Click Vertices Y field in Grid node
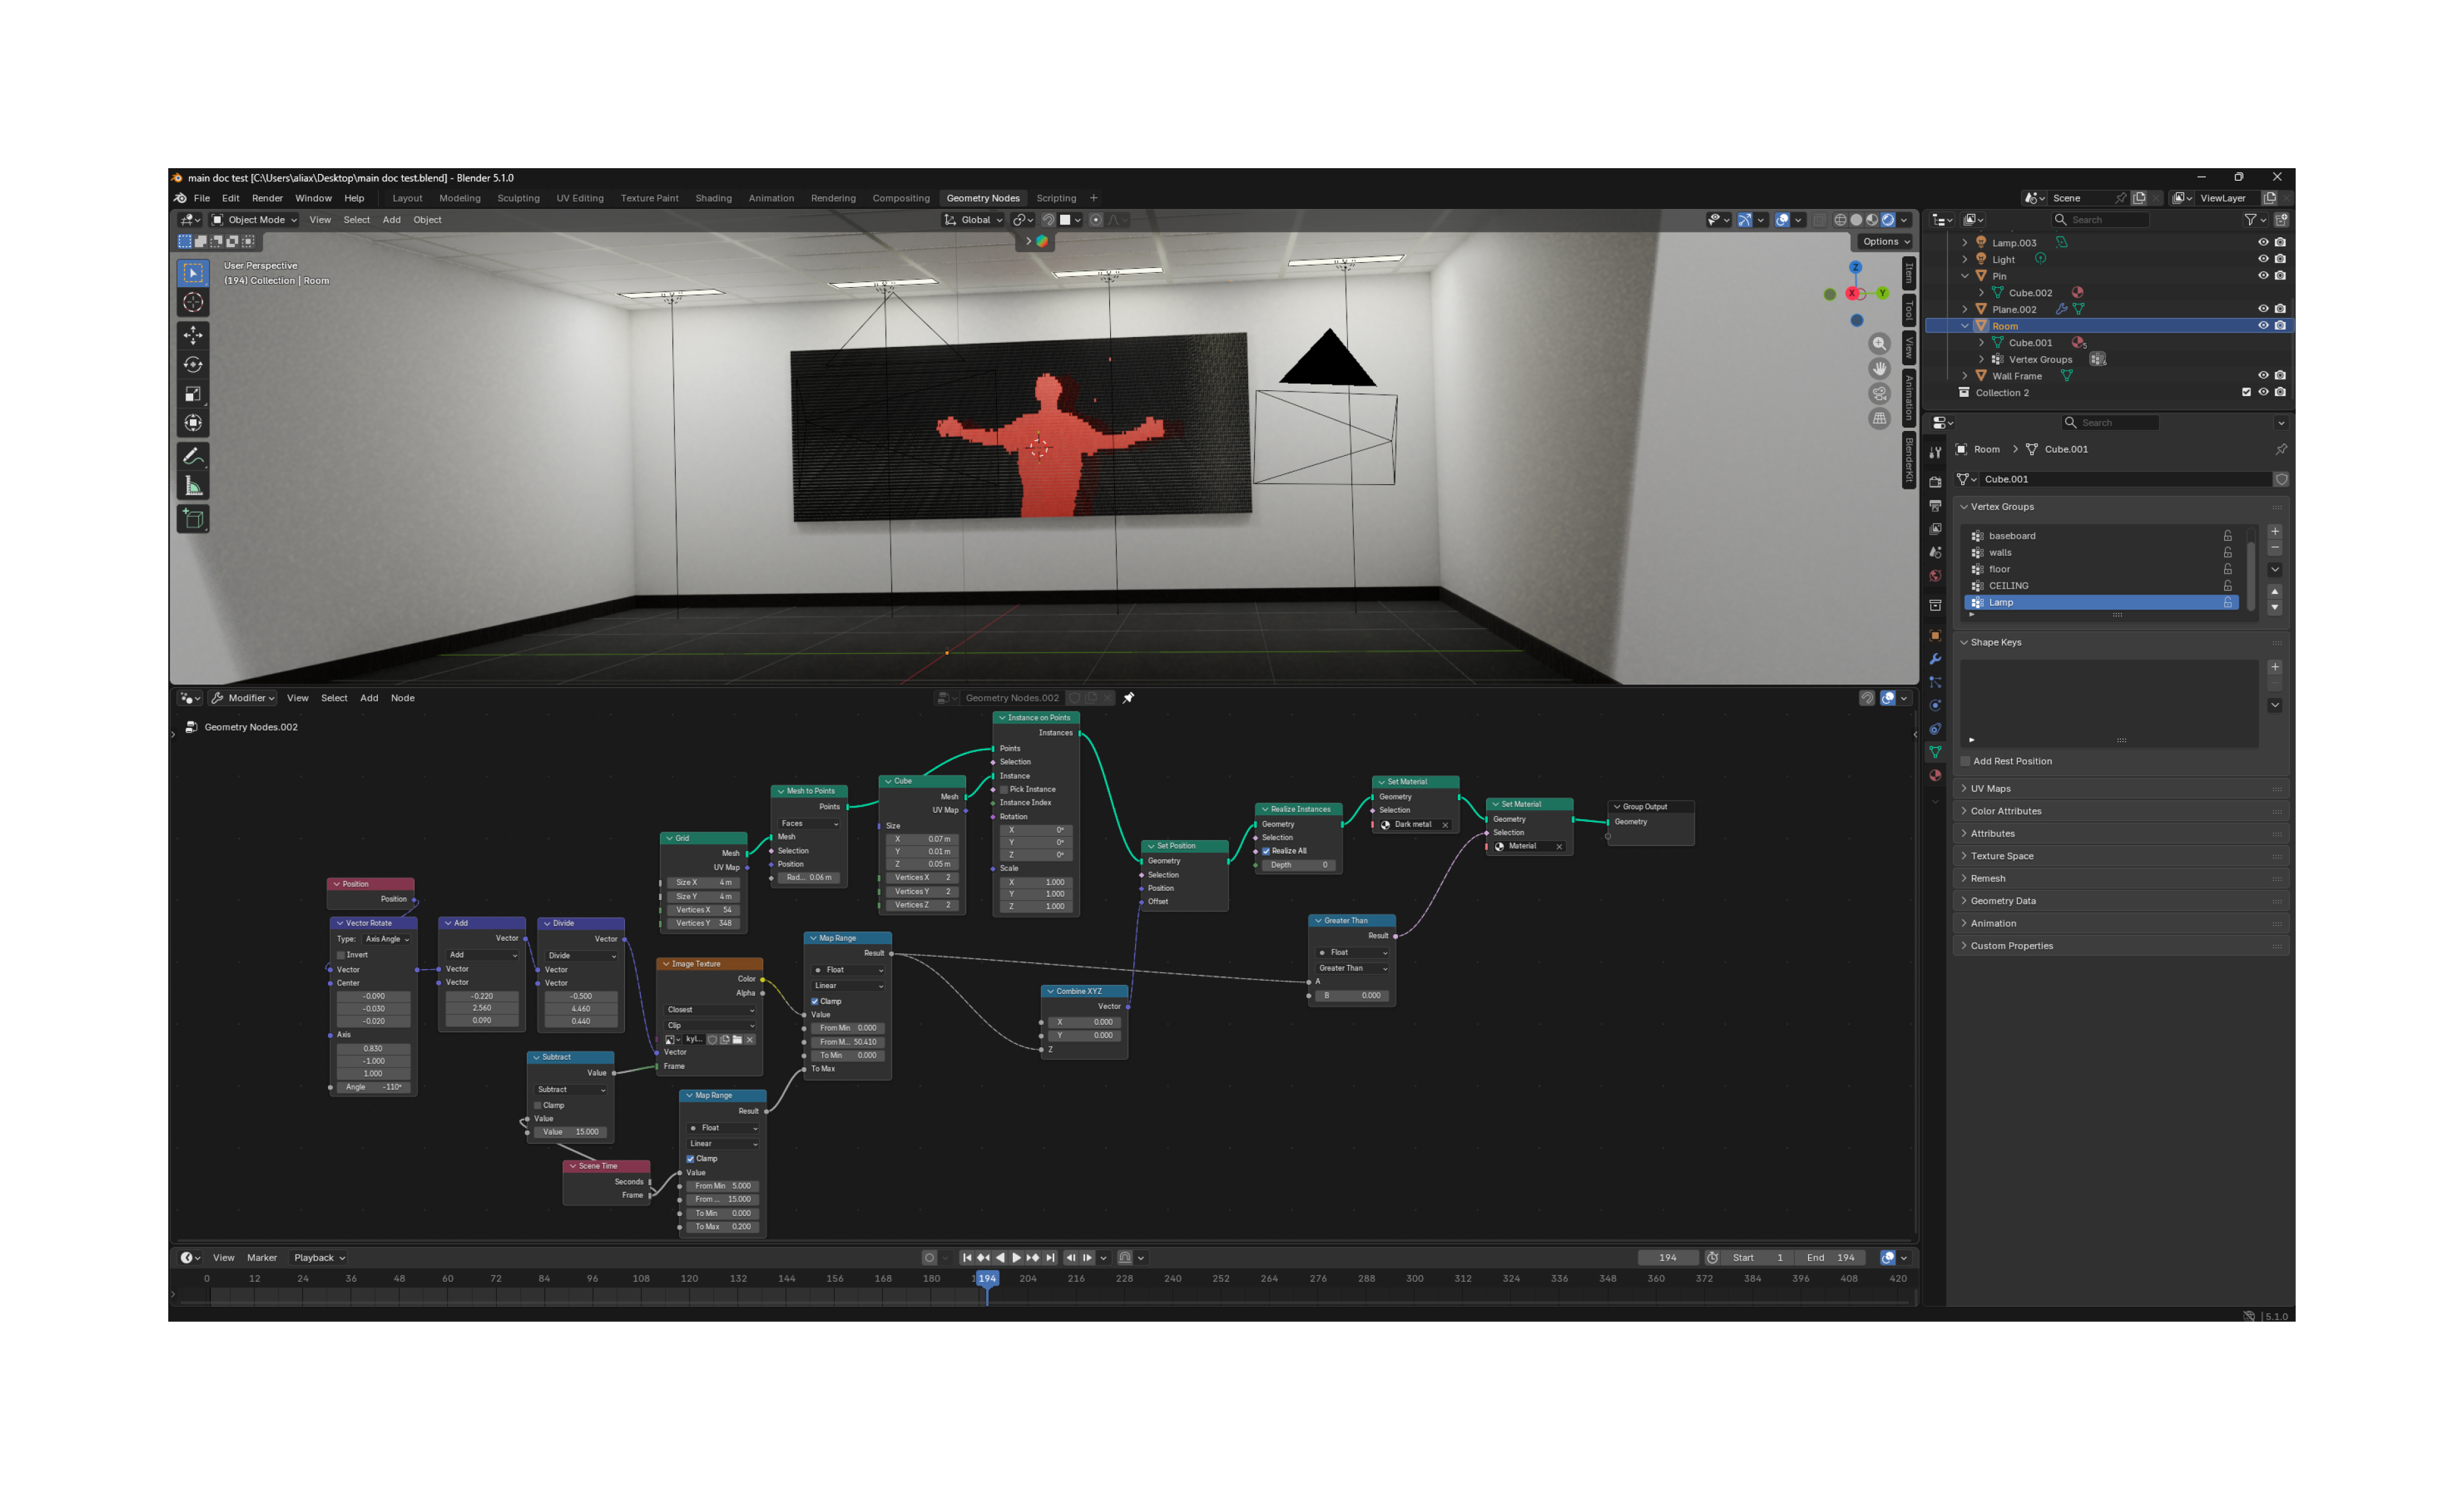This screenshot has height=1490, width=2464. coord(704,924)
